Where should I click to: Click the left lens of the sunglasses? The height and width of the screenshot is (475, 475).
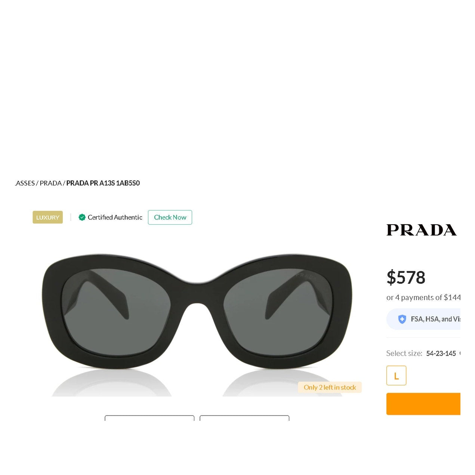point(116,312)
